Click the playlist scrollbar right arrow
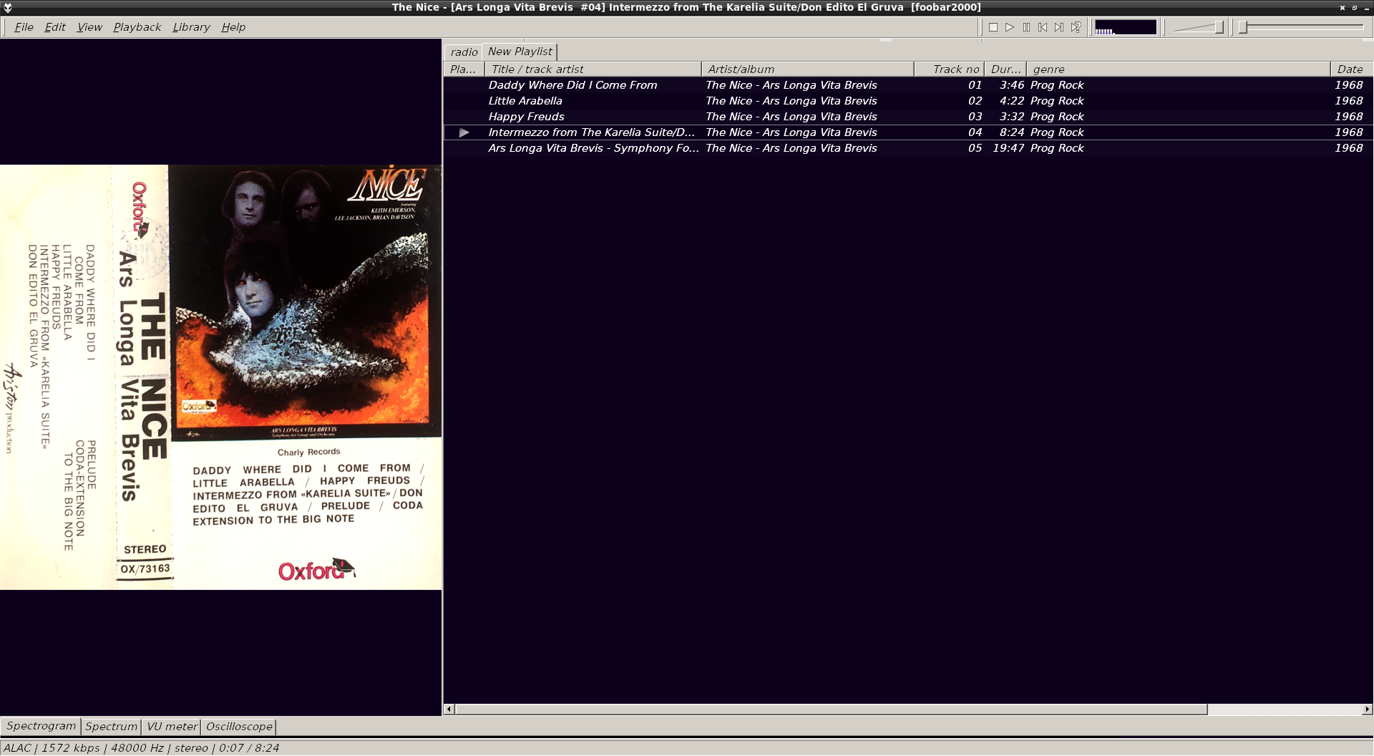1374x756 pixels. [x=1368, y=709]
